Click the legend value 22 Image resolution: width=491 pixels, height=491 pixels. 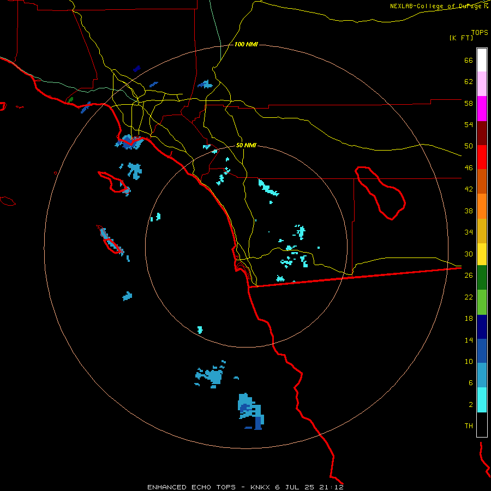tap(469, 297)
